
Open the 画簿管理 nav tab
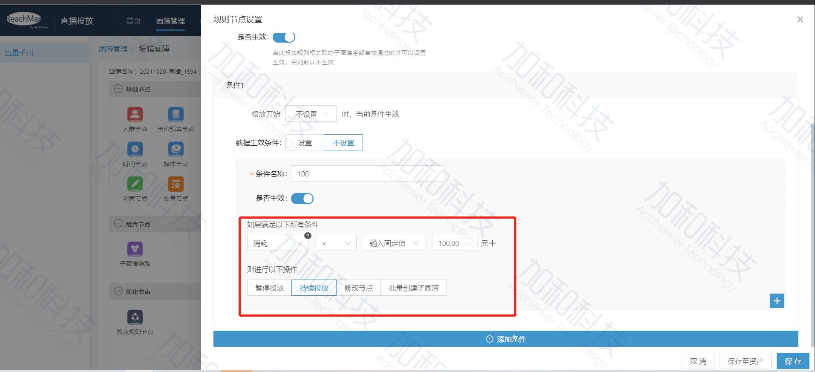pos(170,21)
